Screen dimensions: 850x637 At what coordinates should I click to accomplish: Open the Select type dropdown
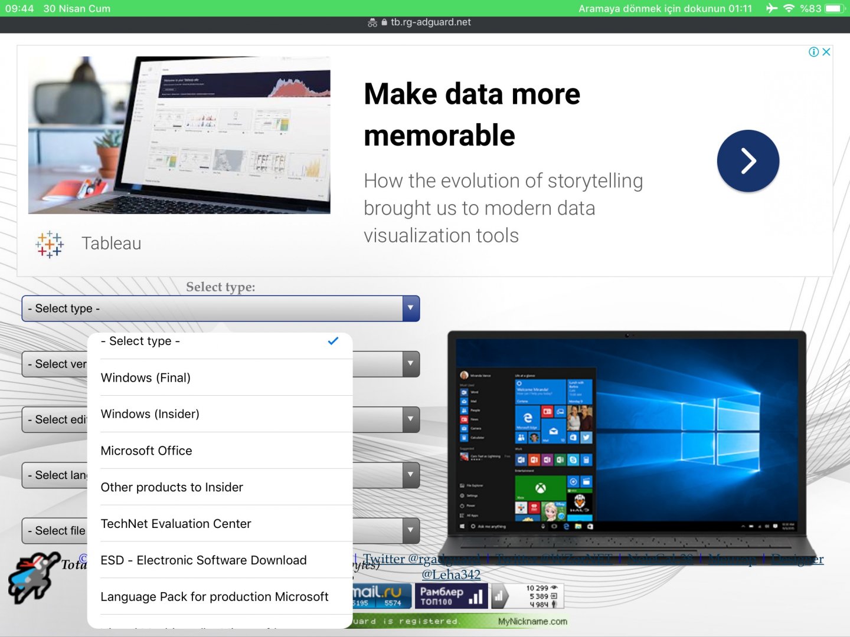coord(221,308)
